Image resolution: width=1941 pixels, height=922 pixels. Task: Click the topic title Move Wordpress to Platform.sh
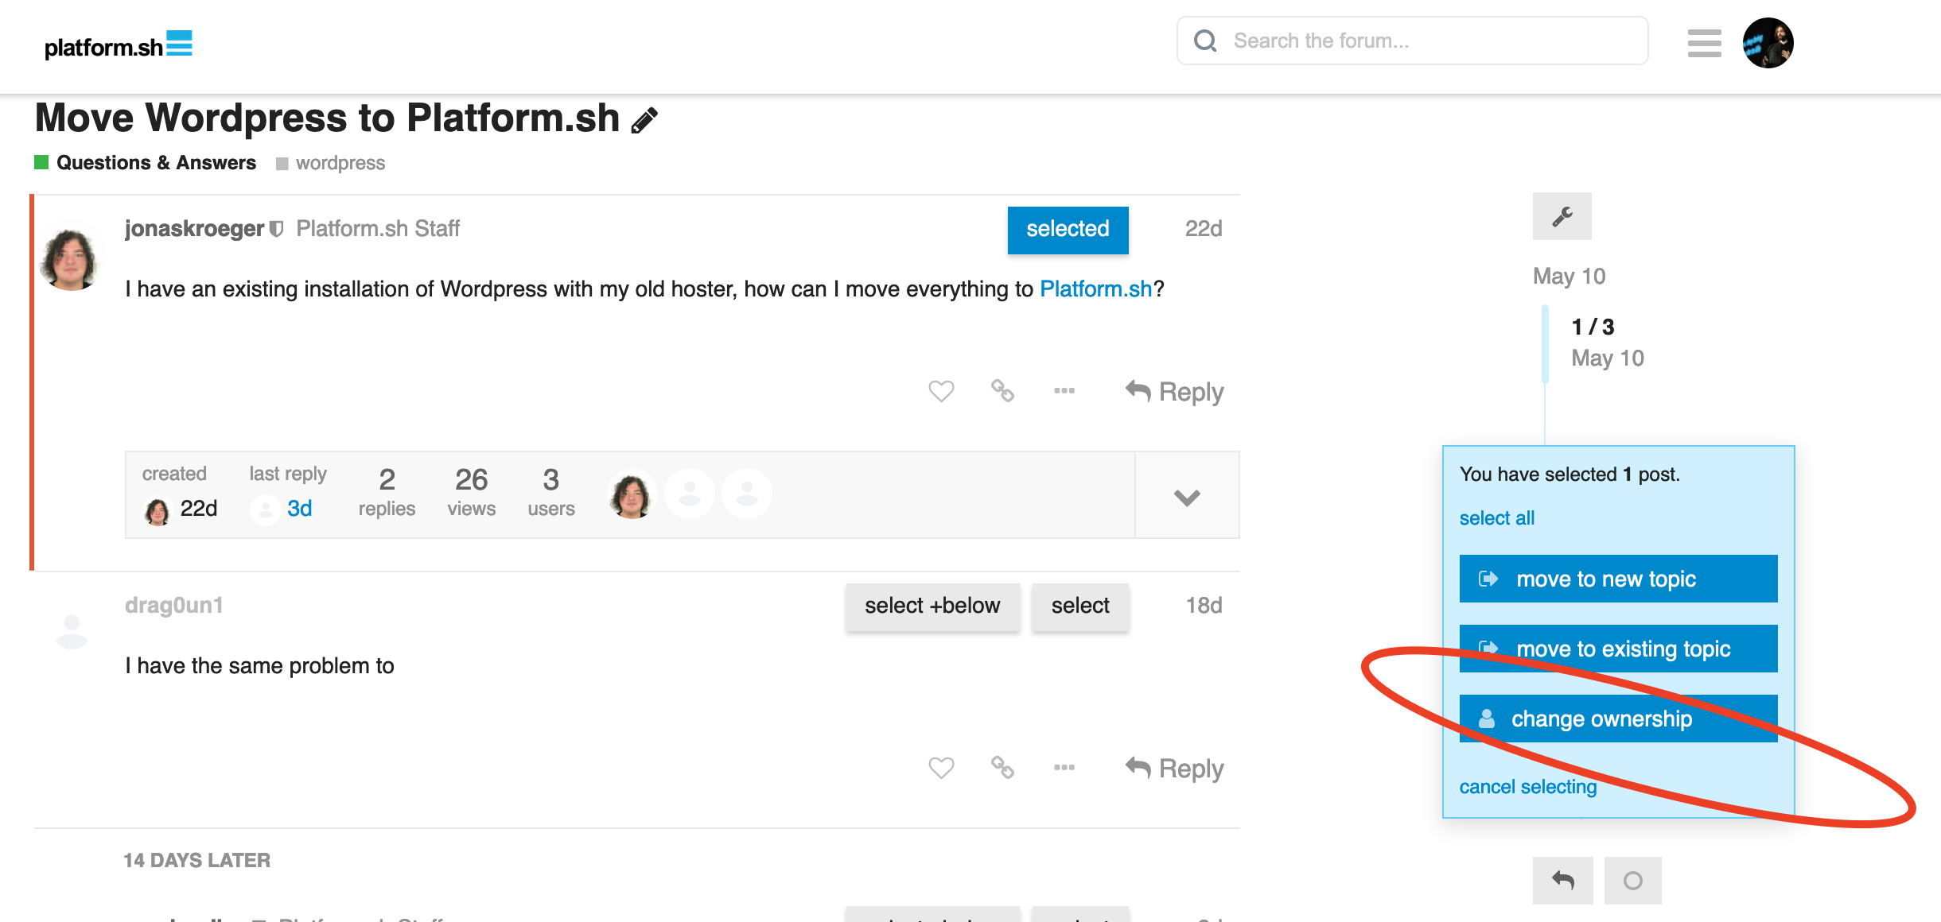pyautogui.click(x=327, y=118)
